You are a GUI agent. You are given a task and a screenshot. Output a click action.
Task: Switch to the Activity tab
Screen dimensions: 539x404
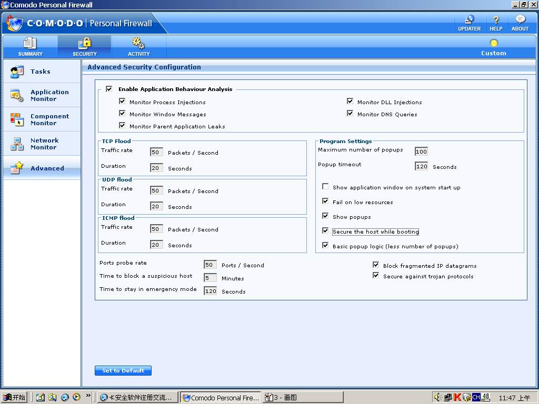click(138, 47)
